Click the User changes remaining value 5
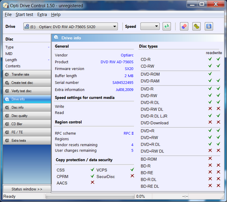Image resolution: width=227 pixels, height=202 pixels. [x=132, y=150]
